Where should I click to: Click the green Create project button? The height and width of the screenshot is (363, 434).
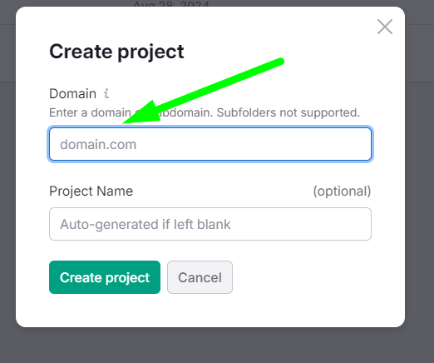tap(105, 277)
